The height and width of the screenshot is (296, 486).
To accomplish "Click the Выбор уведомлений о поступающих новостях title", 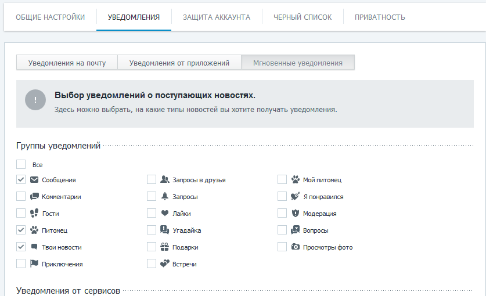I will pyautogui.click(x=155, y=95).
